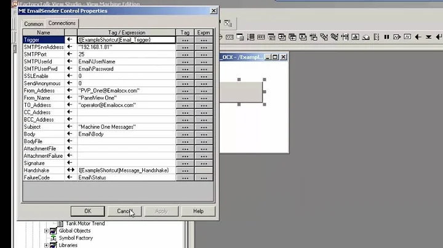Open Tag browser for Signature row
This screenshot has width=443, height=248.
185,163
